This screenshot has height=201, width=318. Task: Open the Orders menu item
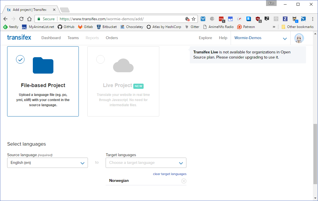112,38
